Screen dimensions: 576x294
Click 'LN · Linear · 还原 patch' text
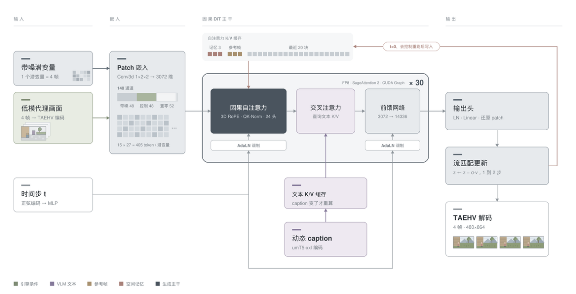[x=478, y=118]
